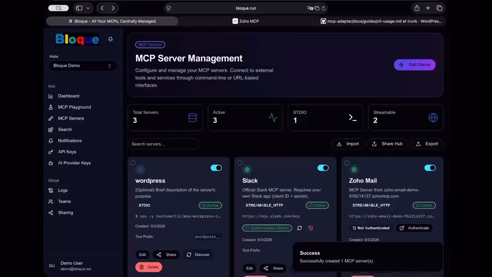Click the reader page icon left of the URL

pos(168,8)
